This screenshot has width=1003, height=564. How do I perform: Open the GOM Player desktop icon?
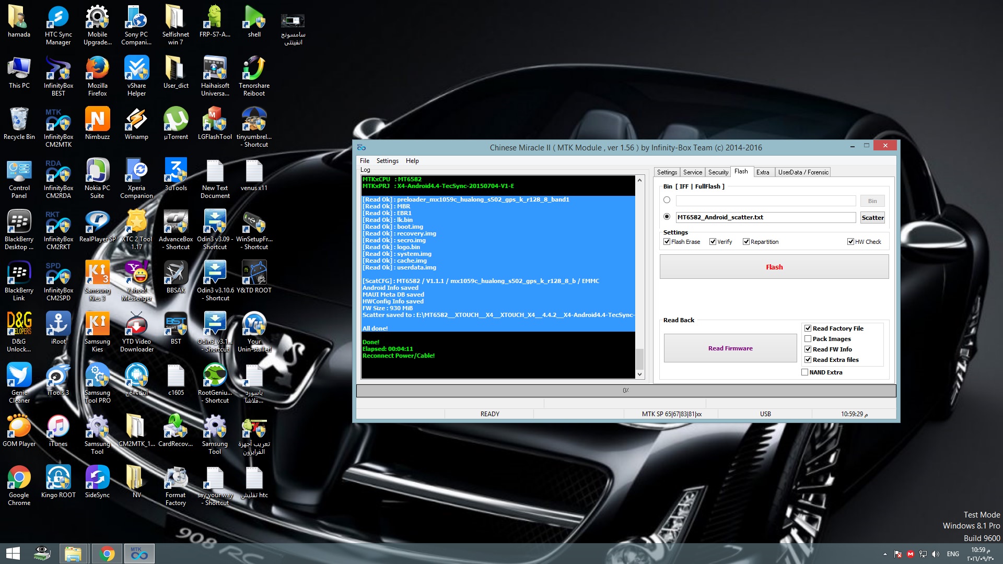[19, 431]
